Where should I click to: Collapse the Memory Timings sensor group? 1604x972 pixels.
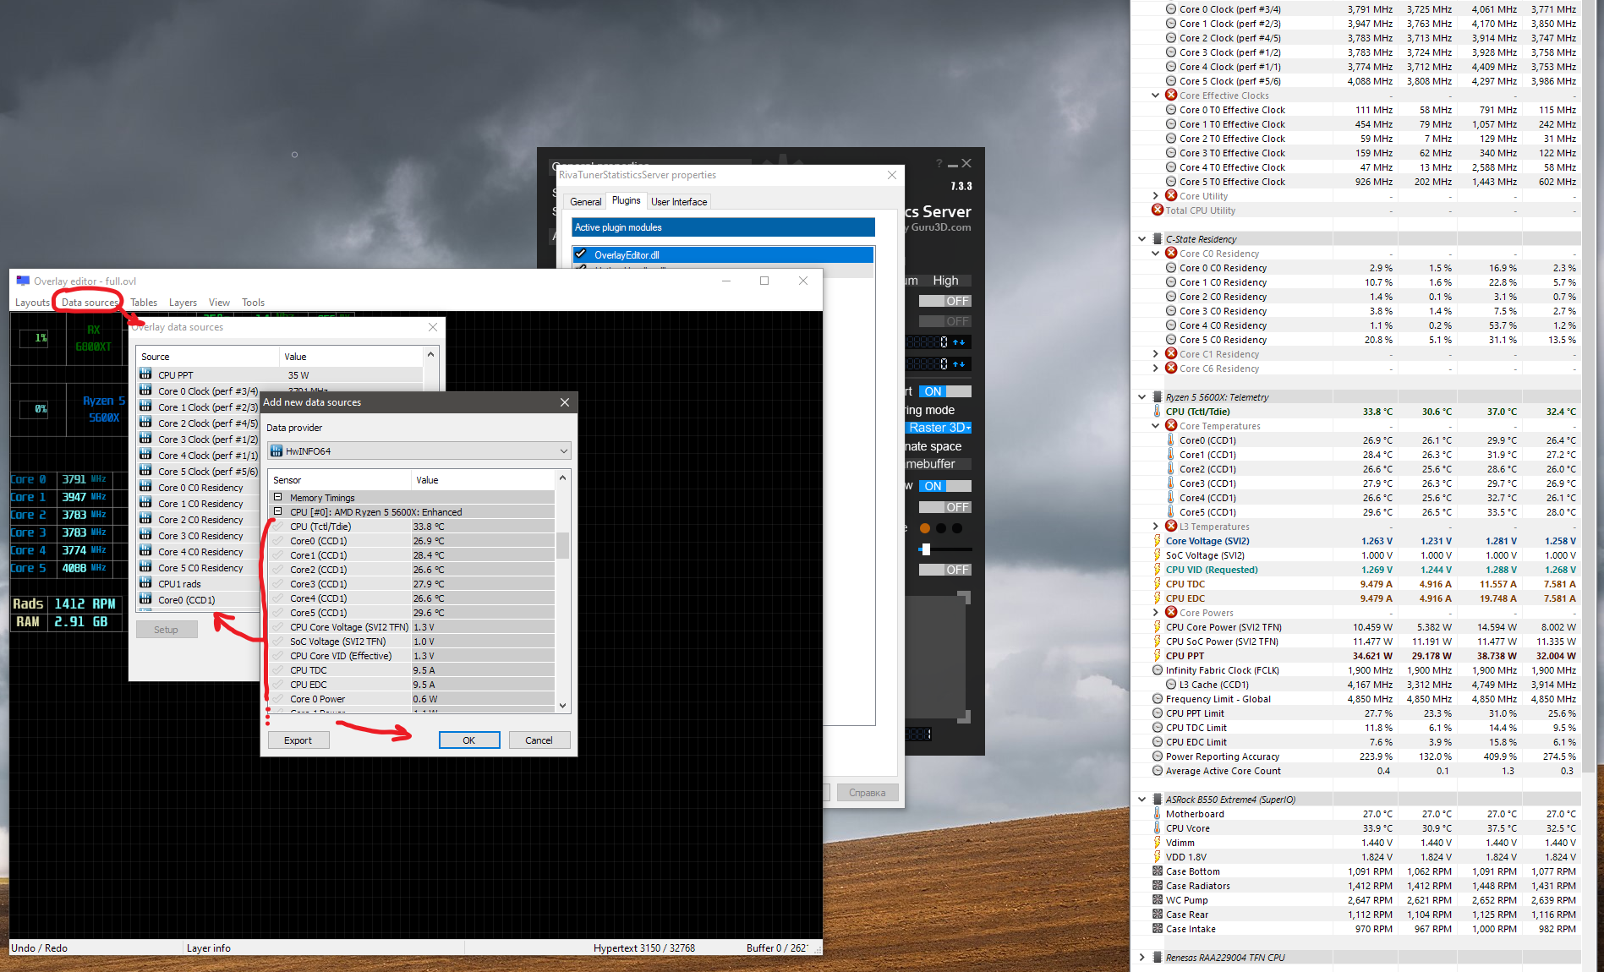click(x=277, y=498)
